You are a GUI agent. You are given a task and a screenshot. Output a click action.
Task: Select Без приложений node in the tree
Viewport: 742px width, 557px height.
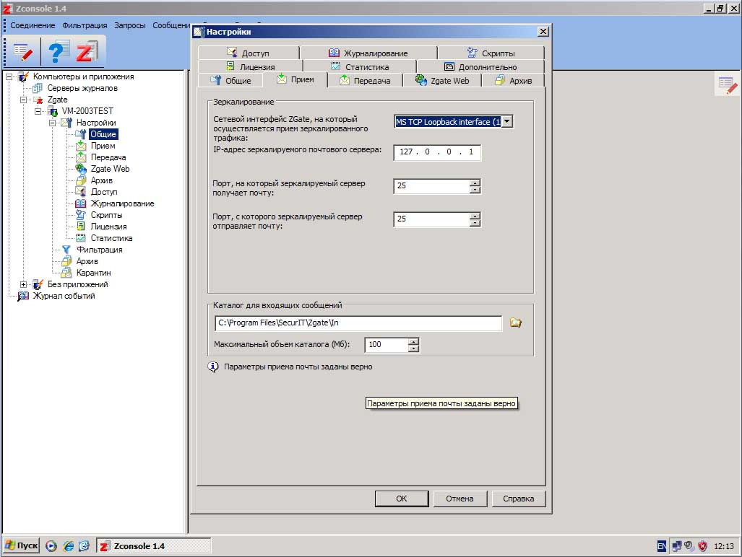click(x=77, y=284)
